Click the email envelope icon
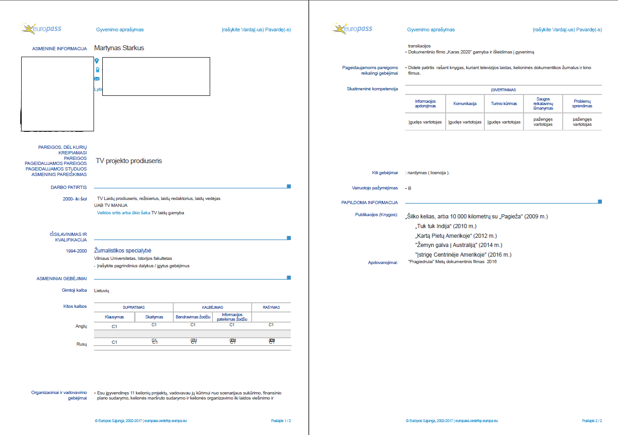 [x=97, y=79]
